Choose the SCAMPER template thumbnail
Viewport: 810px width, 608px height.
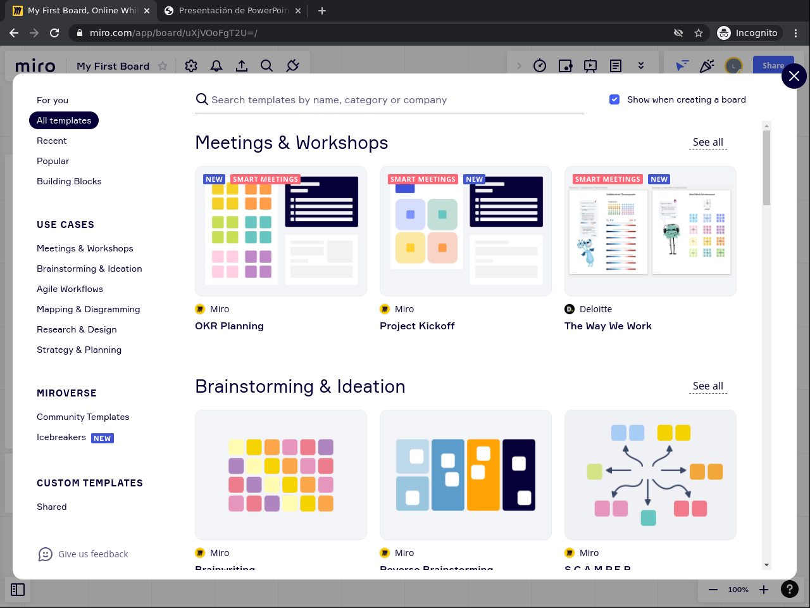651,475
